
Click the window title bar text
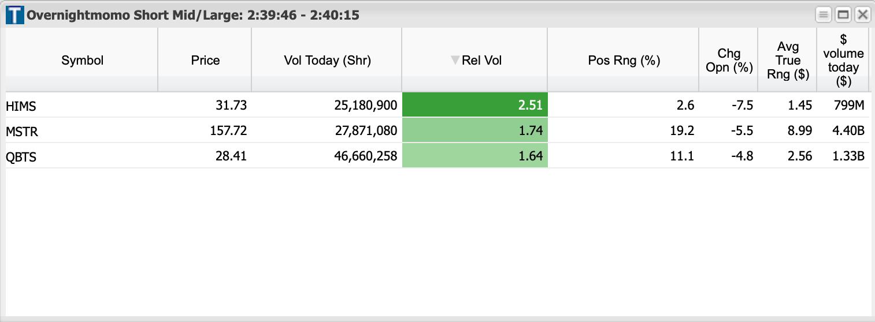pos(193,15)
